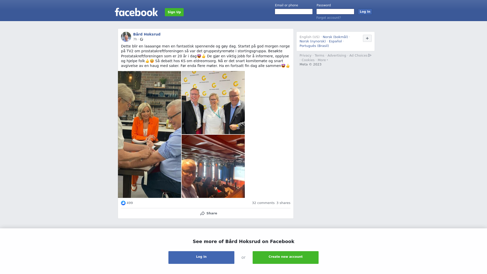The image size is (487, 274).
Task: Open the God Morgen Norge group photo
Action: 213,102
